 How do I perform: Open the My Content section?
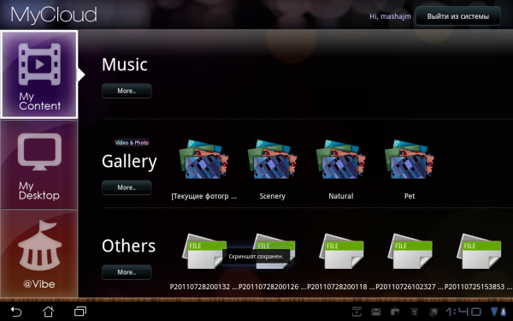(x=39, y=74)
